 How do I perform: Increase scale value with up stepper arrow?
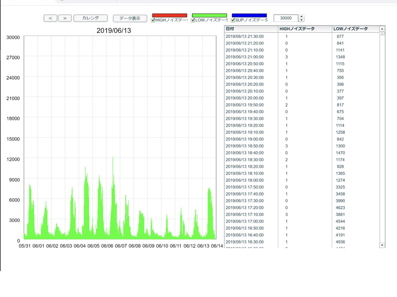pos(301,16)
